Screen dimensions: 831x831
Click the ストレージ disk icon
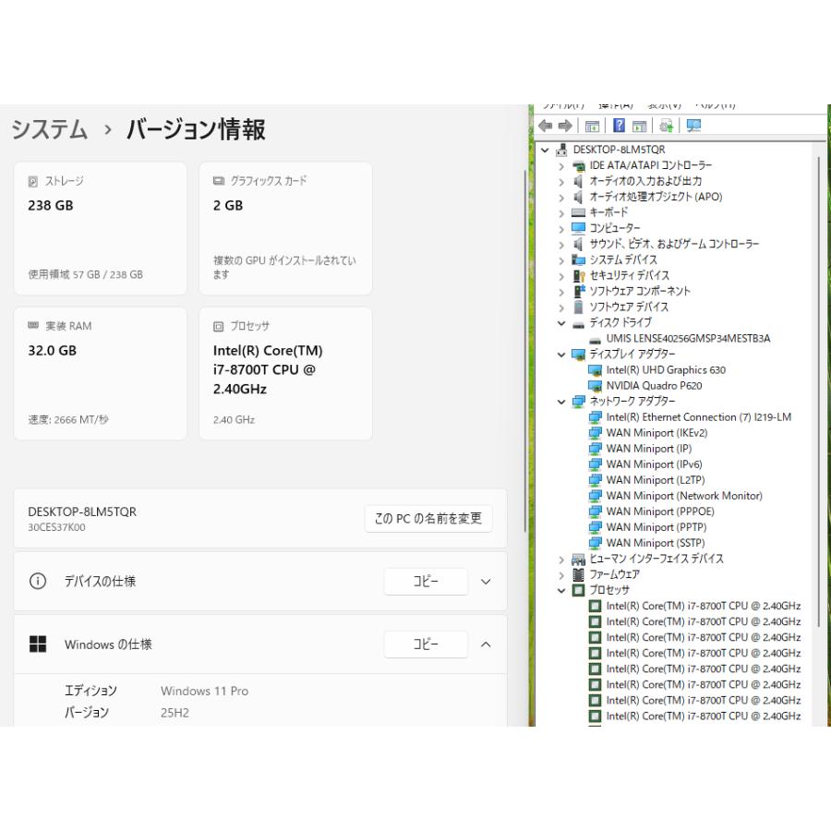[x=33, y=182]
